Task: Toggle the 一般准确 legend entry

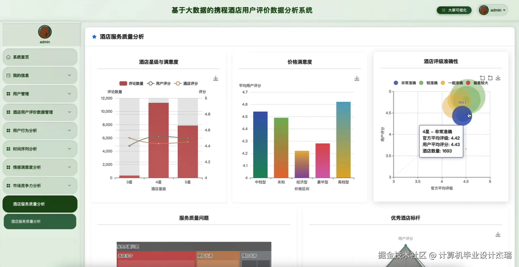Action: pos(452,83)
